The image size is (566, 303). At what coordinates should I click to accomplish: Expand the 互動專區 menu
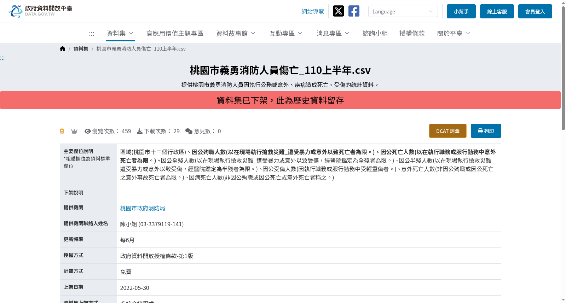[x=286, y=33]
